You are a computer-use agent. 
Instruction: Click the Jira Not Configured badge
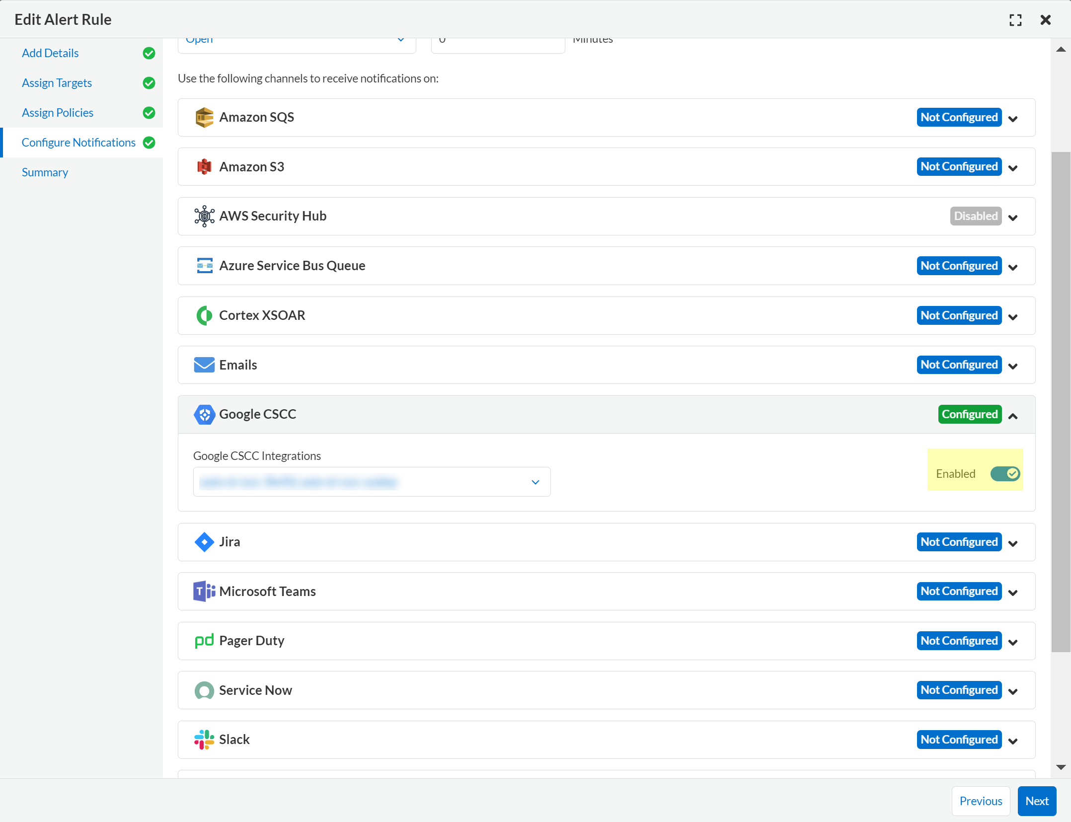coord(959,542)
